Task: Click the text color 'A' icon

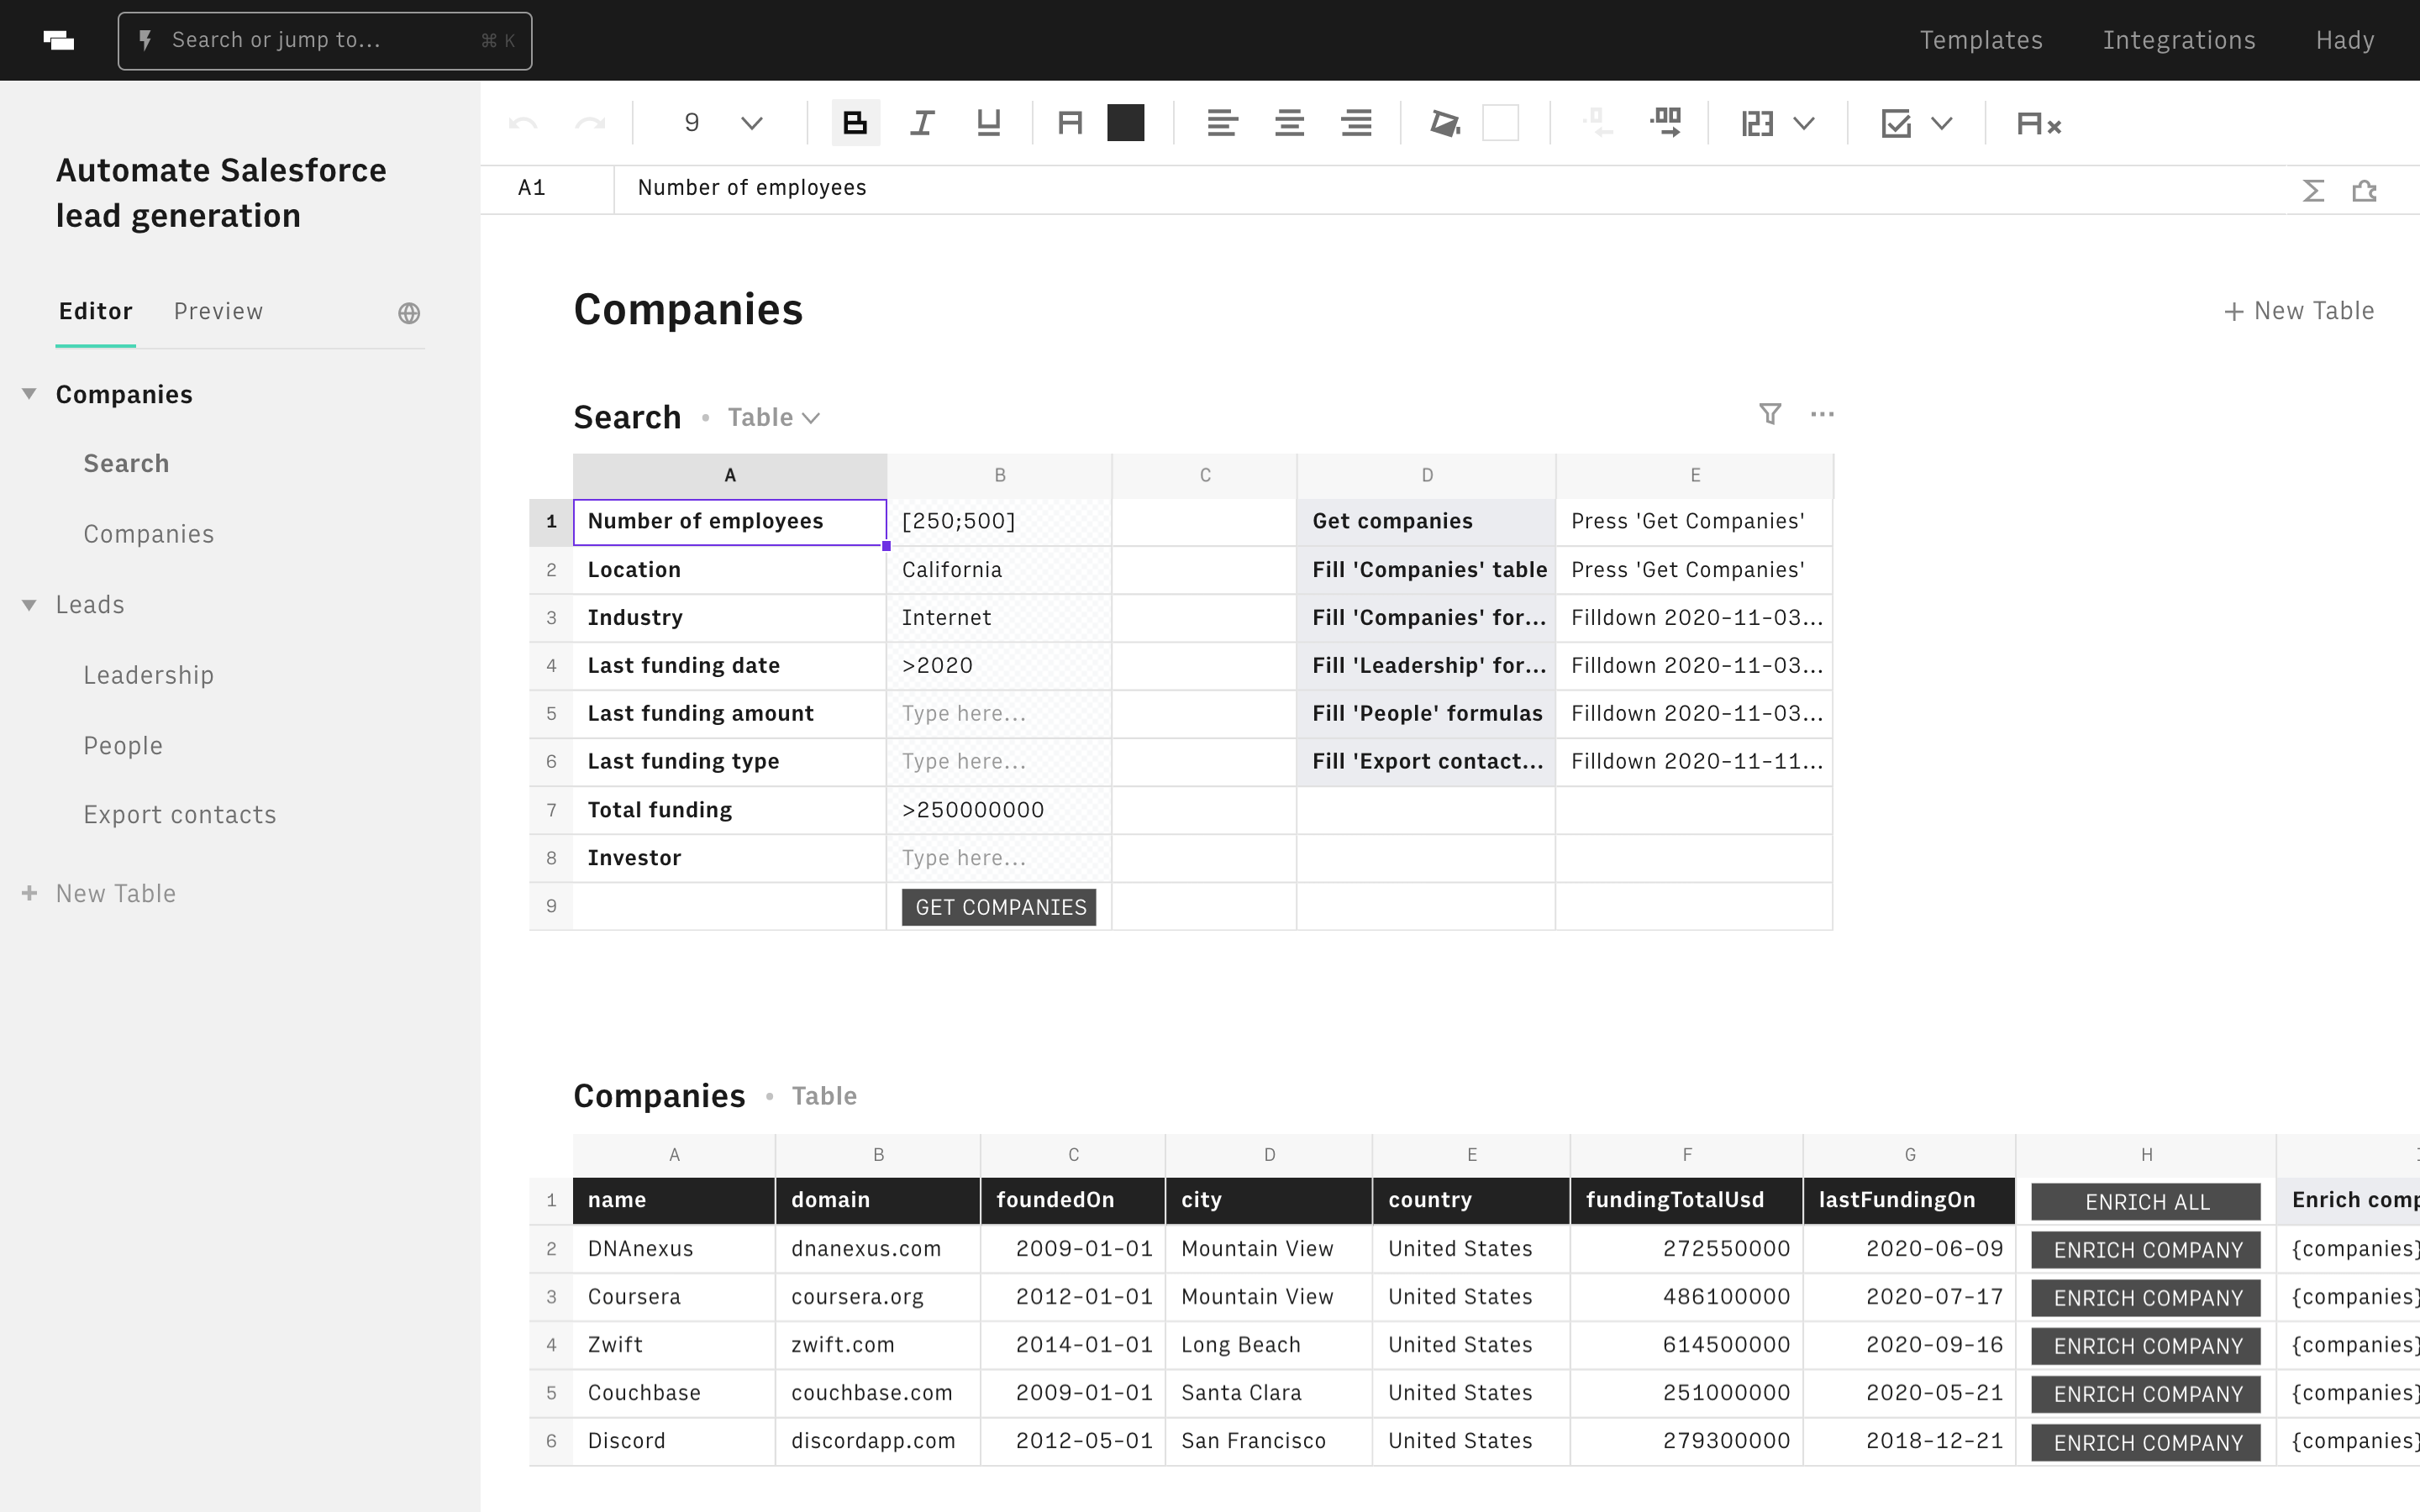Action: (1070, 123)
